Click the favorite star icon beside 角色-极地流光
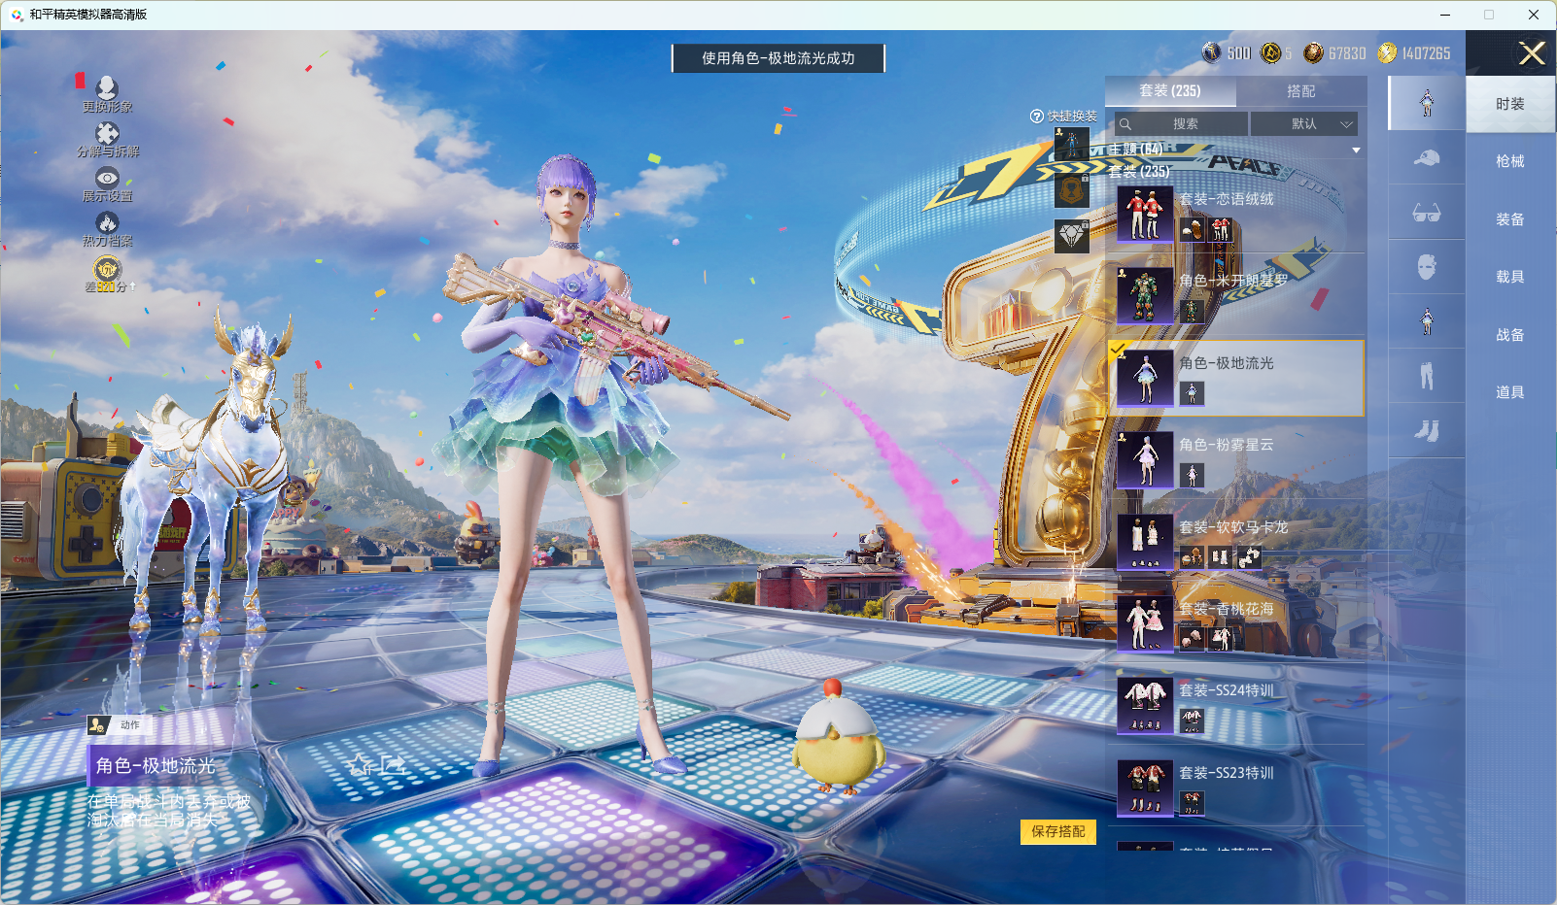 360,765
